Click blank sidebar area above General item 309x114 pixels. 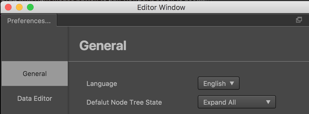(35, 44)
